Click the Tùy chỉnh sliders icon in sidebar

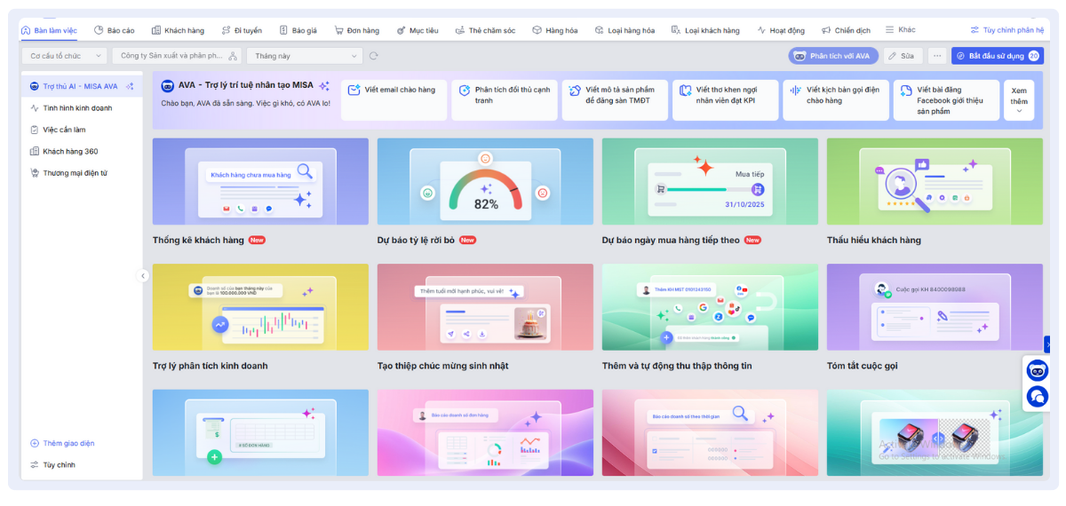click(35, 465)
